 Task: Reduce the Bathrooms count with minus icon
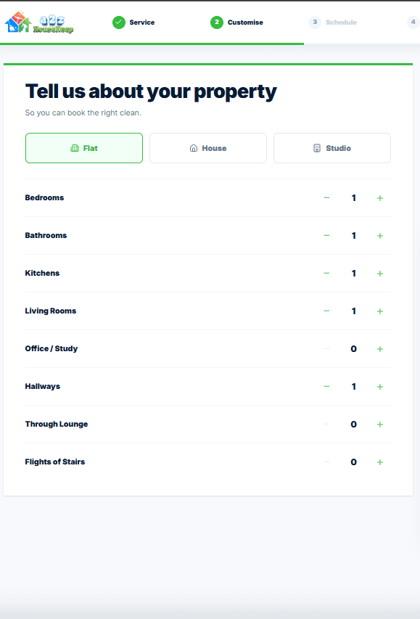326,236
